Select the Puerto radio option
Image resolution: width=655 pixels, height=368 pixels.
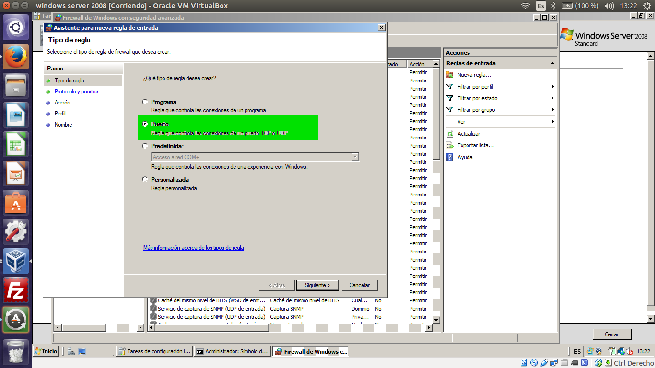coord(145,124)
